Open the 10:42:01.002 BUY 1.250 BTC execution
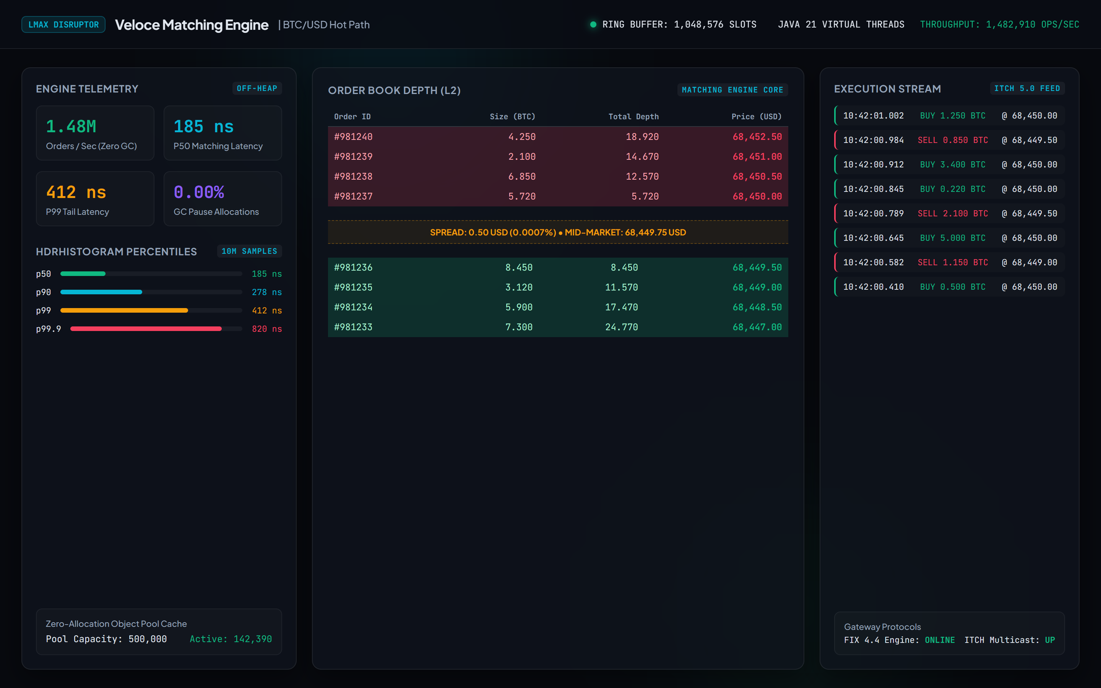The image size is (1101, 688). pos(950,115)
